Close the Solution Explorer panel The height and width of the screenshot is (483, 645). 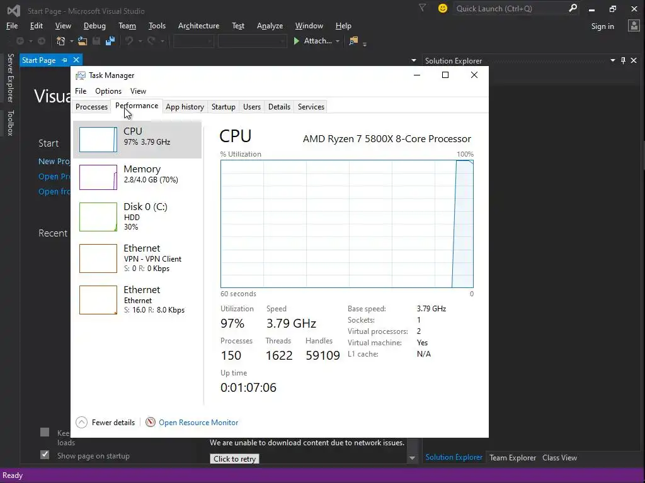pyautogui.click(x=634, y=60)
